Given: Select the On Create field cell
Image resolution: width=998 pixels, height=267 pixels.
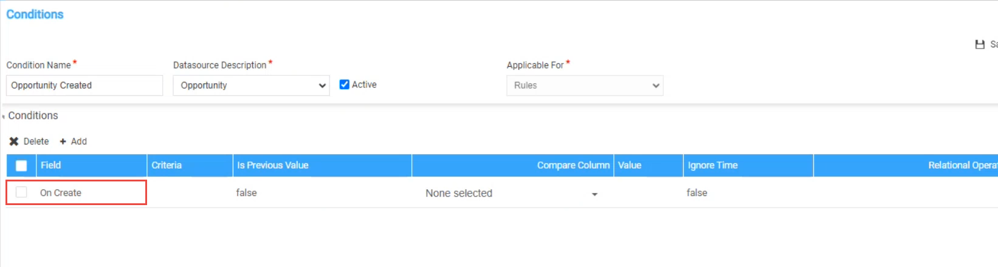Looking at the screenshot, I should [61, 193].
